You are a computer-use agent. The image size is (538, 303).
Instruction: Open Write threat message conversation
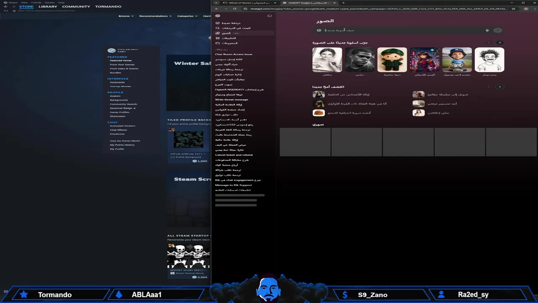tap(232, 100)
